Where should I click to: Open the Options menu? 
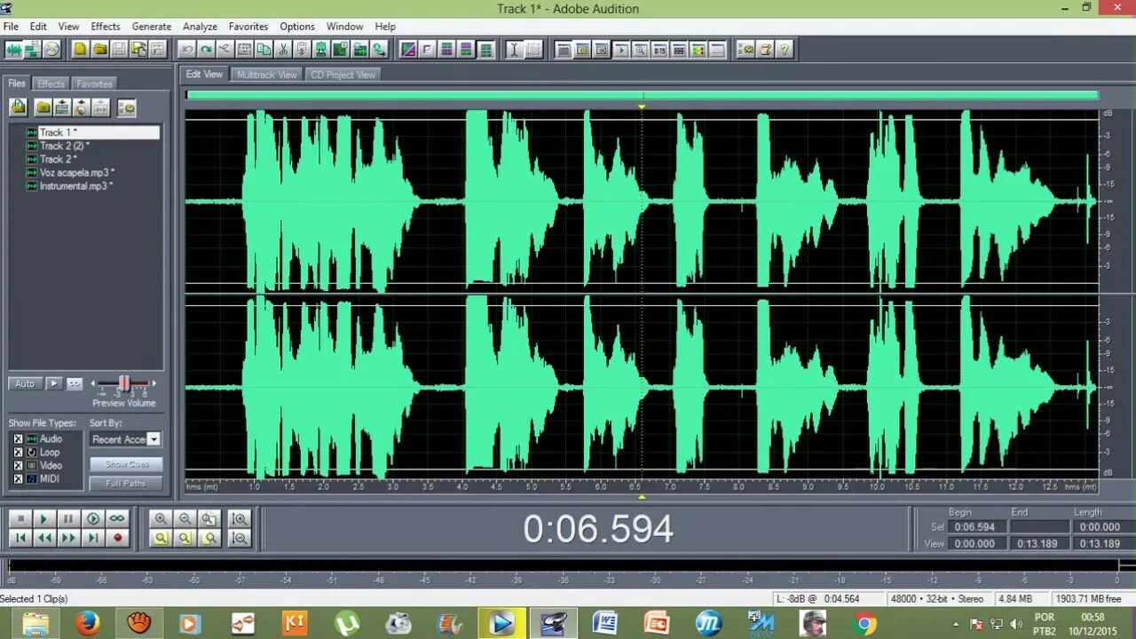[x=297, y=27]
